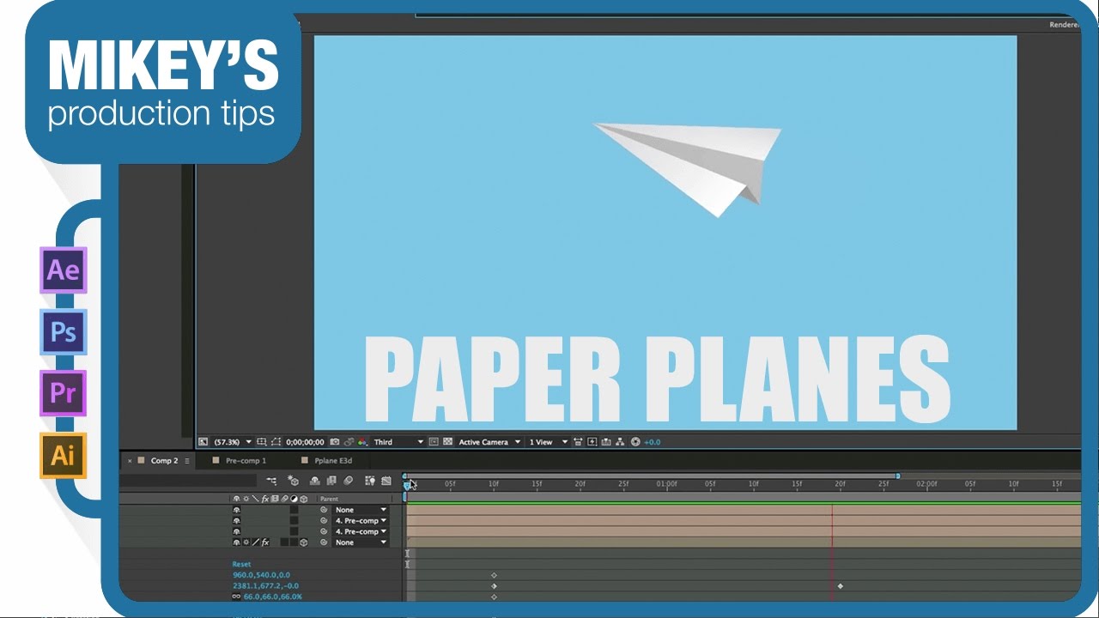Switch to the Comp 2 tab
The image size is (1099, 618).
[x=164, y=461]
